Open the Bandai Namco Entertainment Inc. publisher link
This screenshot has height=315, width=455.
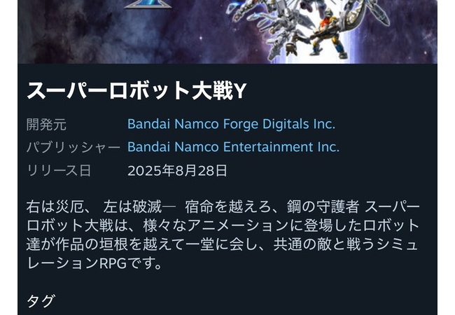click(x=233, y=147)
